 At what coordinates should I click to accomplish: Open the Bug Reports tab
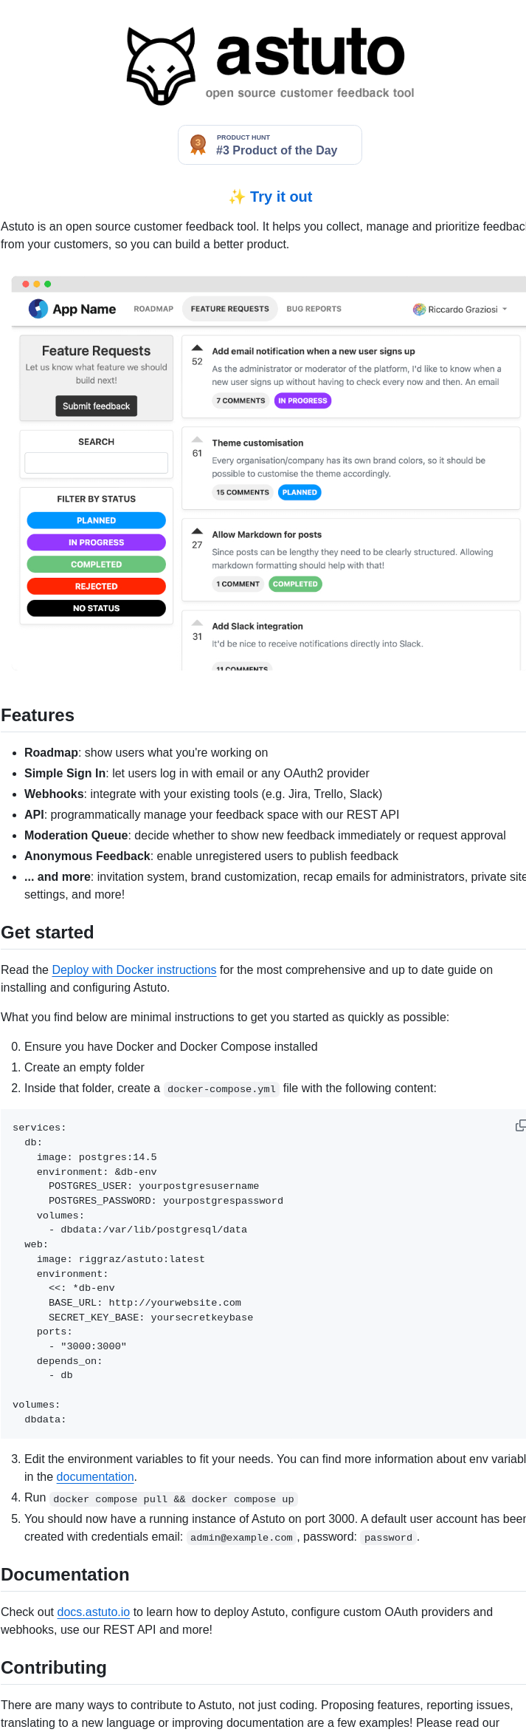pyautogui.click(x=314, y=309)
